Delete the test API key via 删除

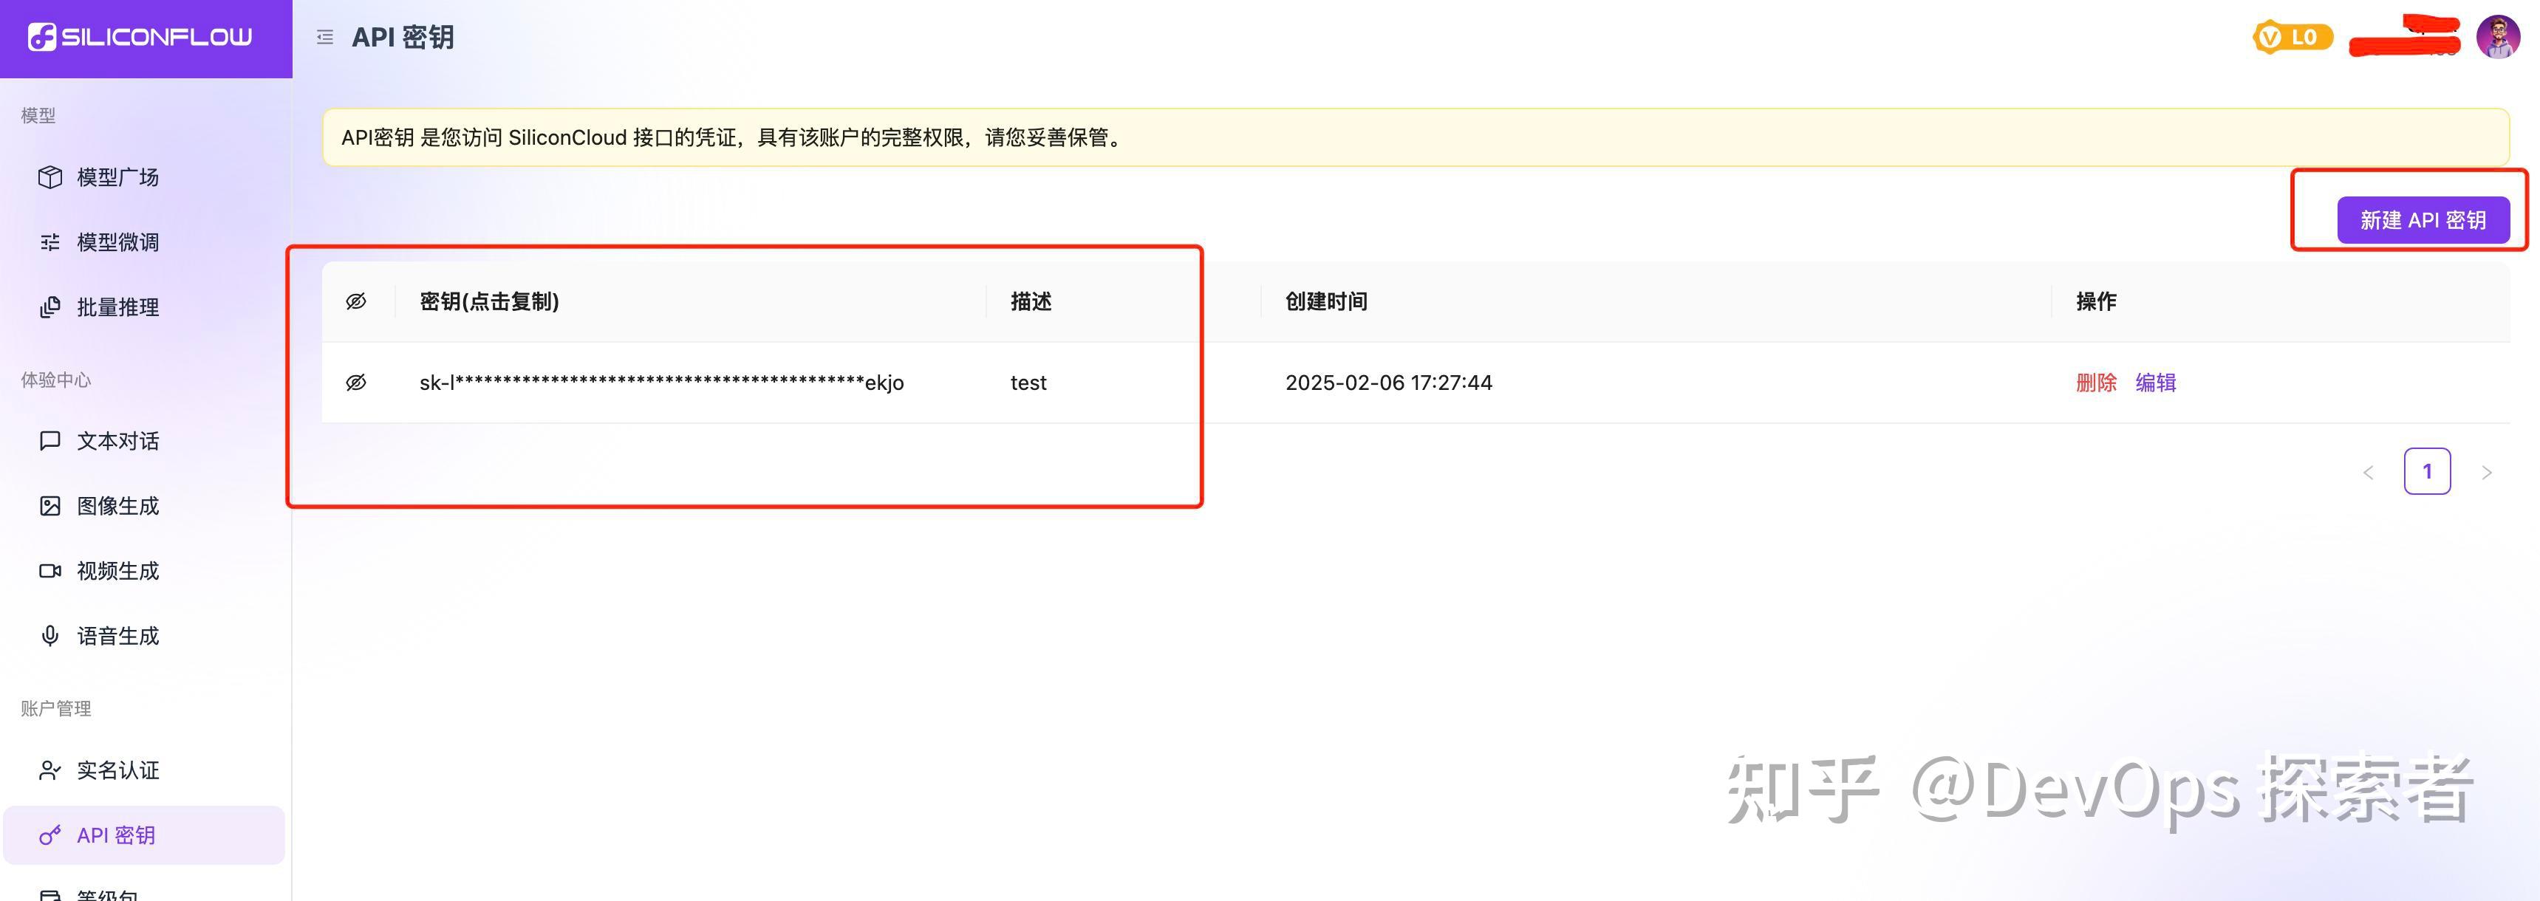click(x=2096, y=383)
